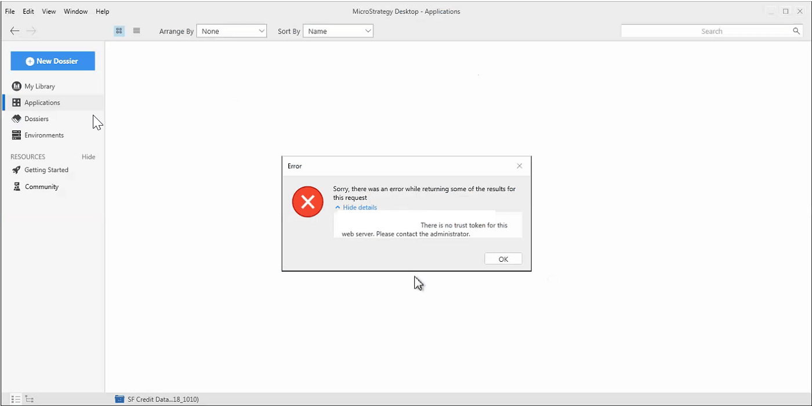This screenshot has width=812, height=406.
Task: Open the Community resource
Action: pos(41,186)
